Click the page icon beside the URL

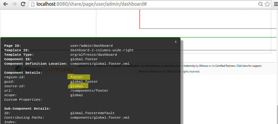point(33,4)
